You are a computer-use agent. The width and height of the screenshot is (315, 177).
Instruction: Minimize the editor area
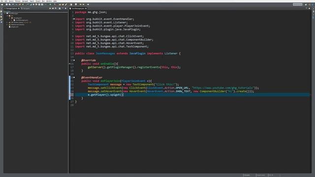click(x=306, y=8)
